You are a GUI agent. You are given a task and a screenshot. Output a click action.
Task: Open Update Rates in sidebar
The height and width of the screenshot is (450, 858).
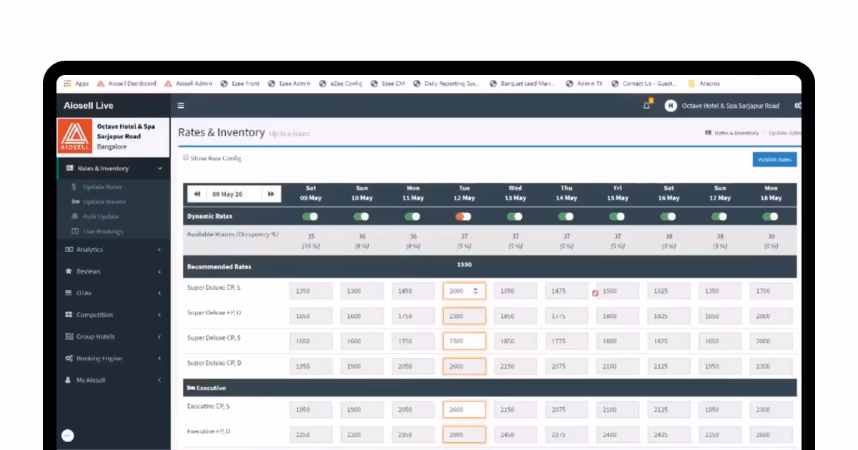tap(102, 186)
